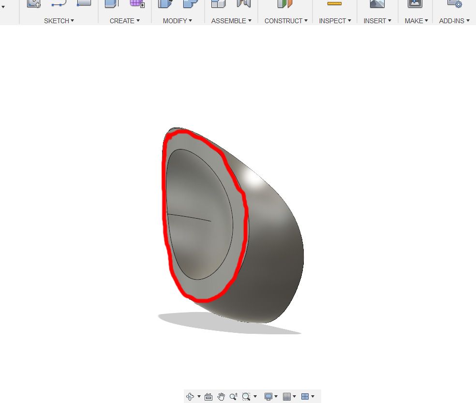This screenshot has width=476, height=403.
Task: Open the Viewports layout icon
Action: (x=305, y=396)
